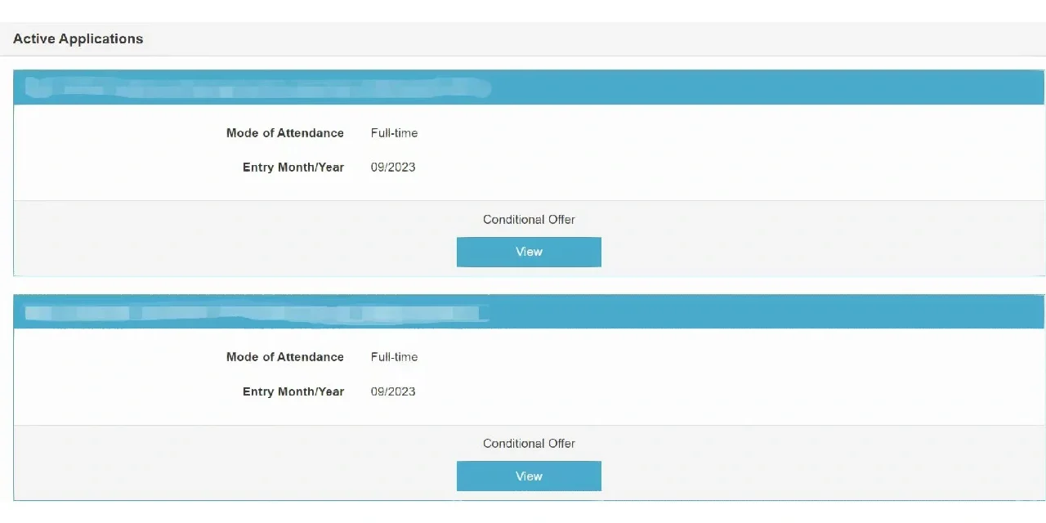The image size is (1046, 523).
Task: Select Full-time value in the second application
Action: tap(394, 357)
